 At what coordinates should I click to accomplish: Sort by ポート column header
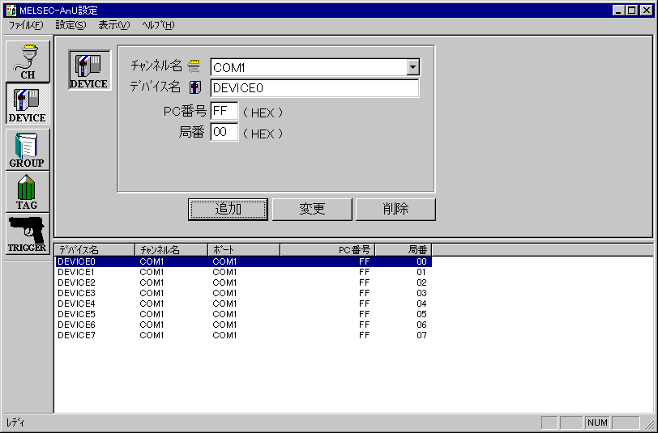244,250
